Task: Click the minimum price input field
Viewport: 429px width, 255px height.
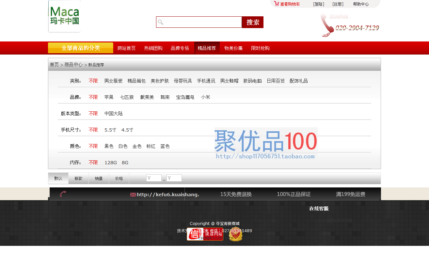Action: tap(154, 178)
